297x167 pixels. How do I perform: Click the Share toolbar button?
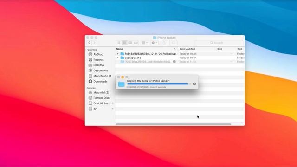coord(164,43)
